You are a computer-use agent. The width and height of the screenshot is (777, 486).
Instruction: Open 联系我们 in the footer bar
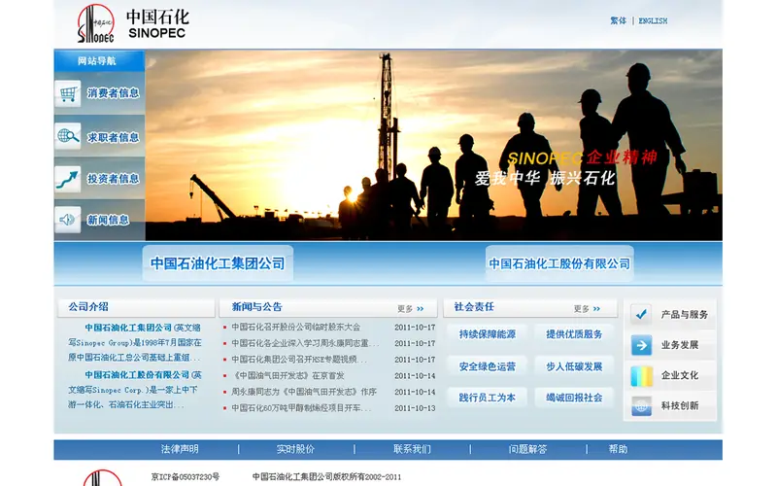coord(412,449)
